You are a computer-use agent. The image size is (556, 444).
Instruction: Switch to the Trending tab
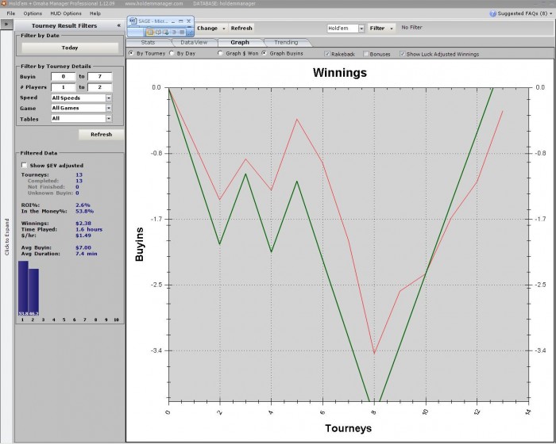286,42
